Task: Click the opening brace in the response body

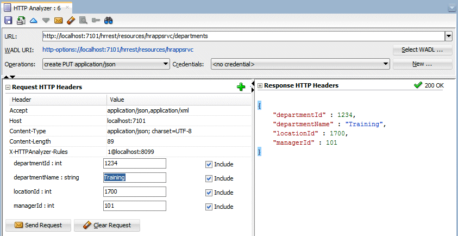Action: point(259,105)
